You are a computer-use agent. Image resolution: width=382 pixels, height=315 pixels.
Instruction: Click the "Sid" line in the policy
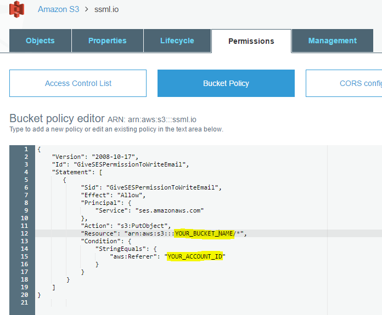click(151, 187)
